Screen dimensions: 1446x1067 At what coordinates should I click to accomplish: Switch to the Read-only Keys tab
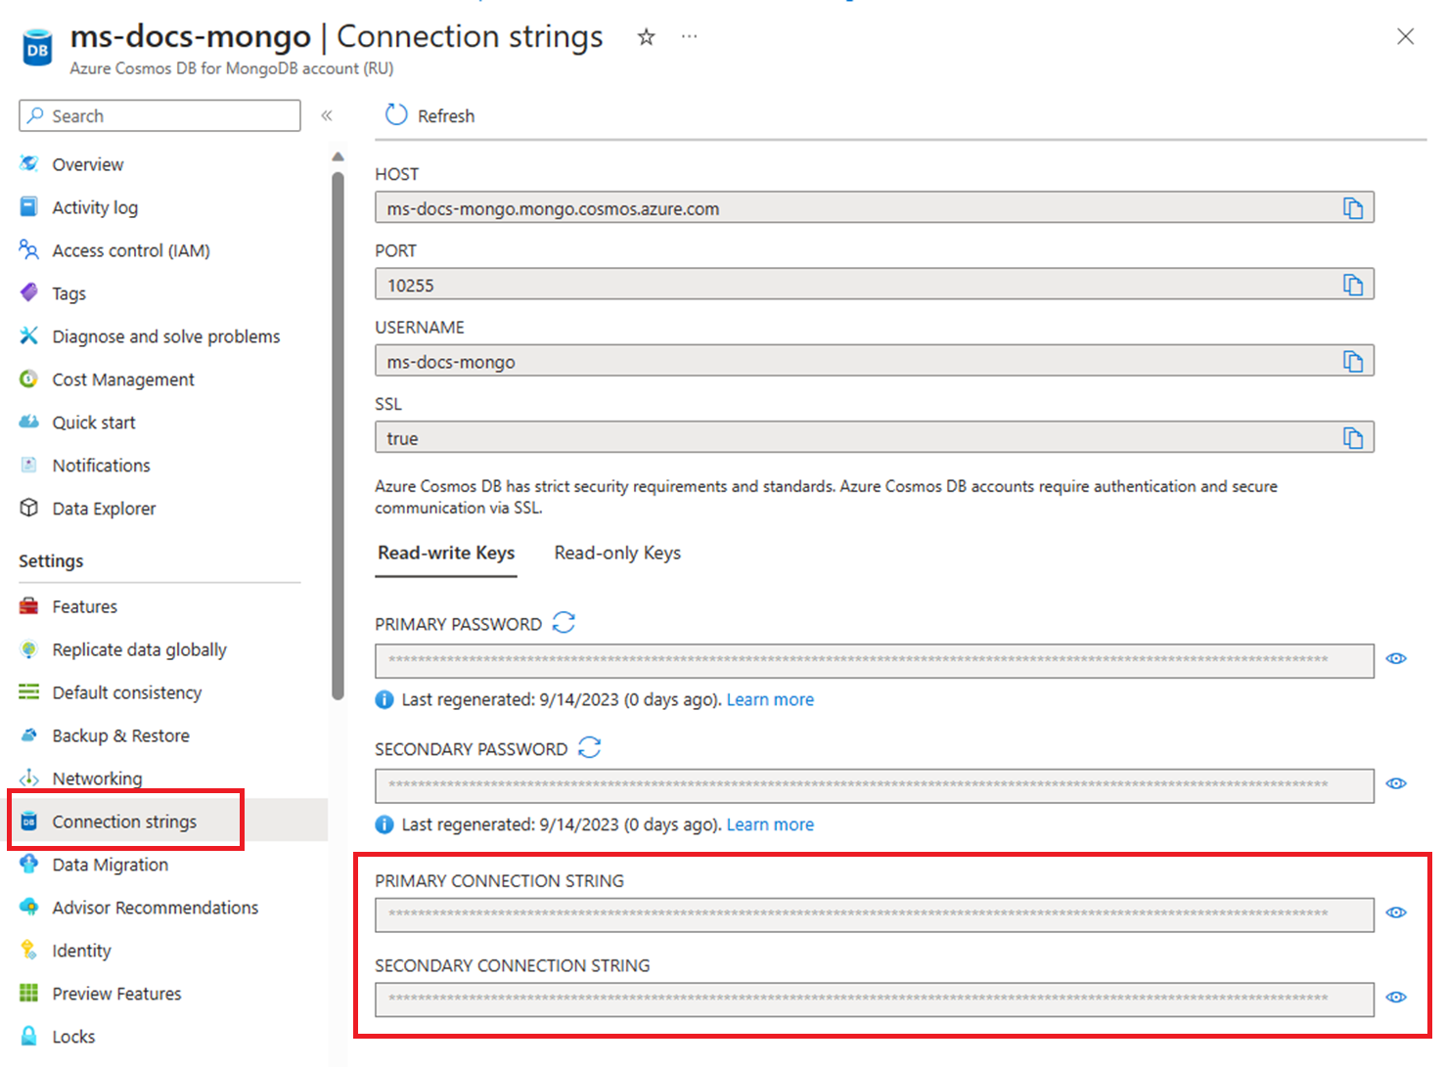[x=617, y=554]
